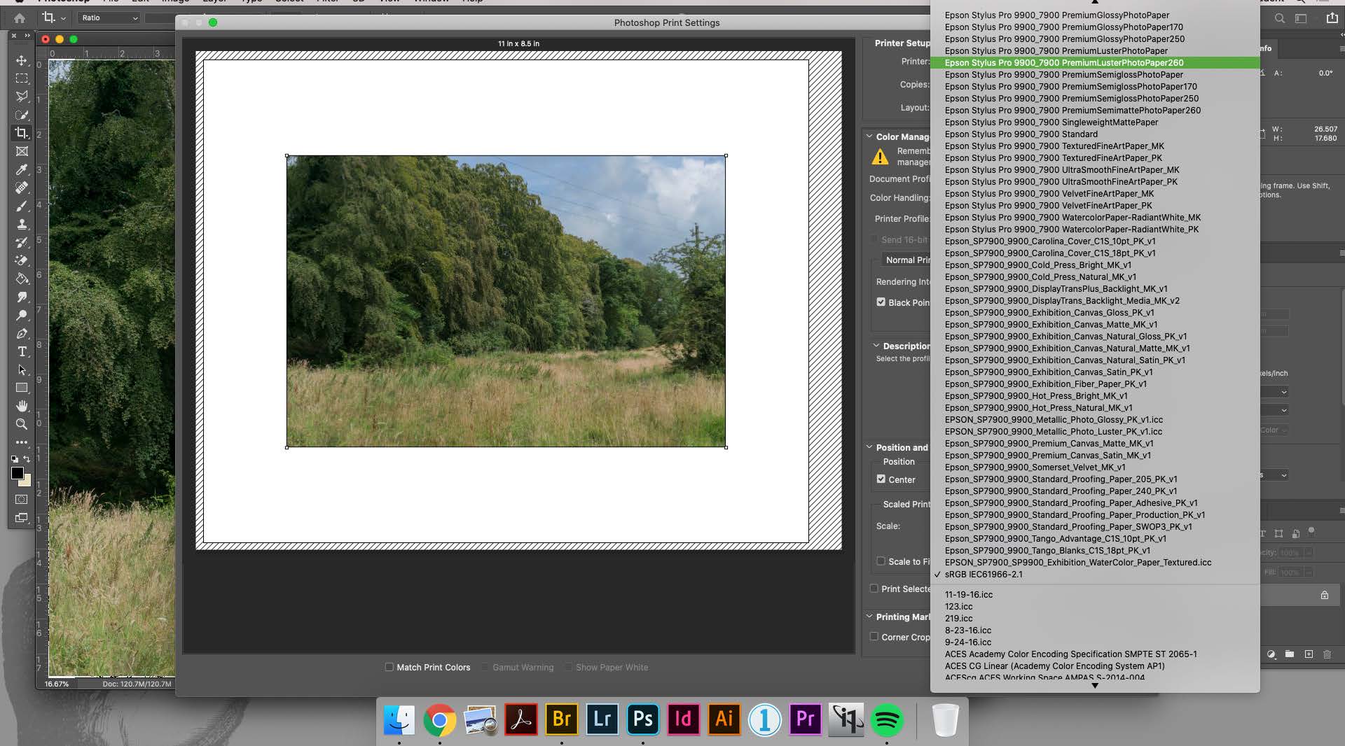Choose PremiumLusterPhotoPaper260 printer profile

(x=1094, y=63)
